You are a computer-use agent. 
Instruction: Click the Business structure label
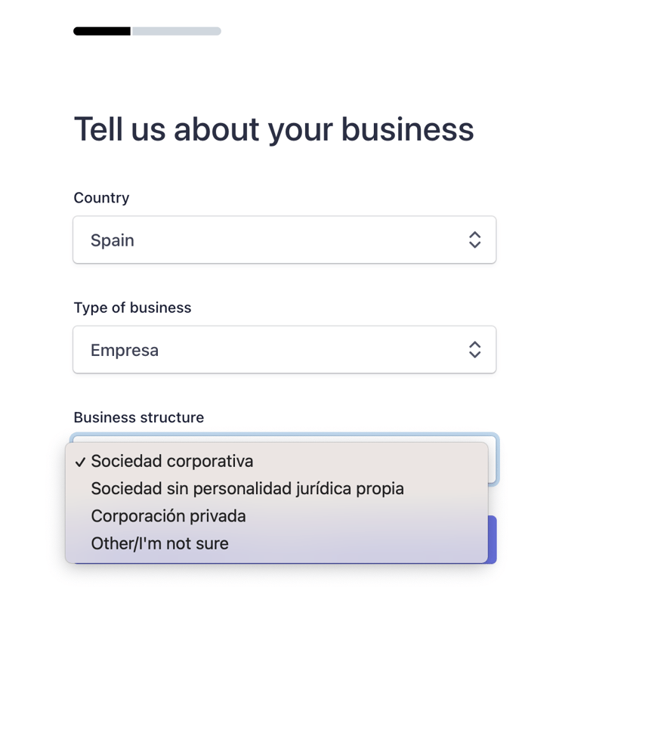tap(138, 418)
